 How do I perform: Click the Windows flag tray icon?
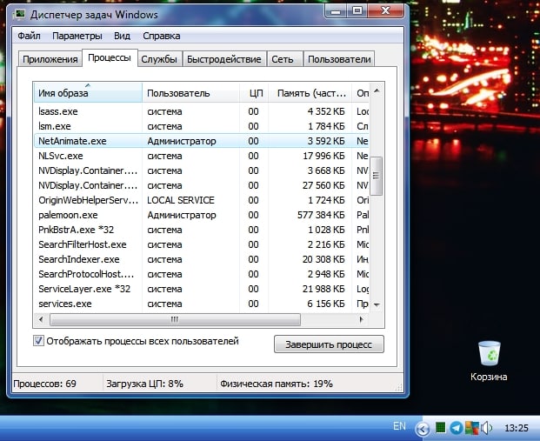click(471, 428)
